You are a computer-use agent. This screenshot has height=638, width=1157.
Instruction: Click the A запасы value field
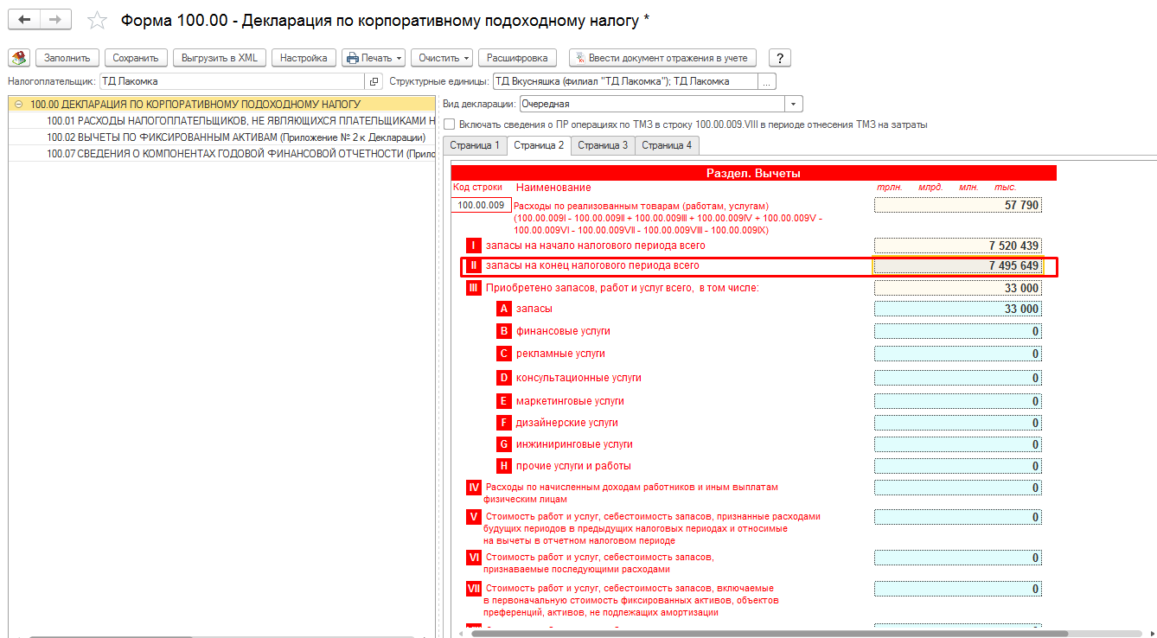[957, 309]
